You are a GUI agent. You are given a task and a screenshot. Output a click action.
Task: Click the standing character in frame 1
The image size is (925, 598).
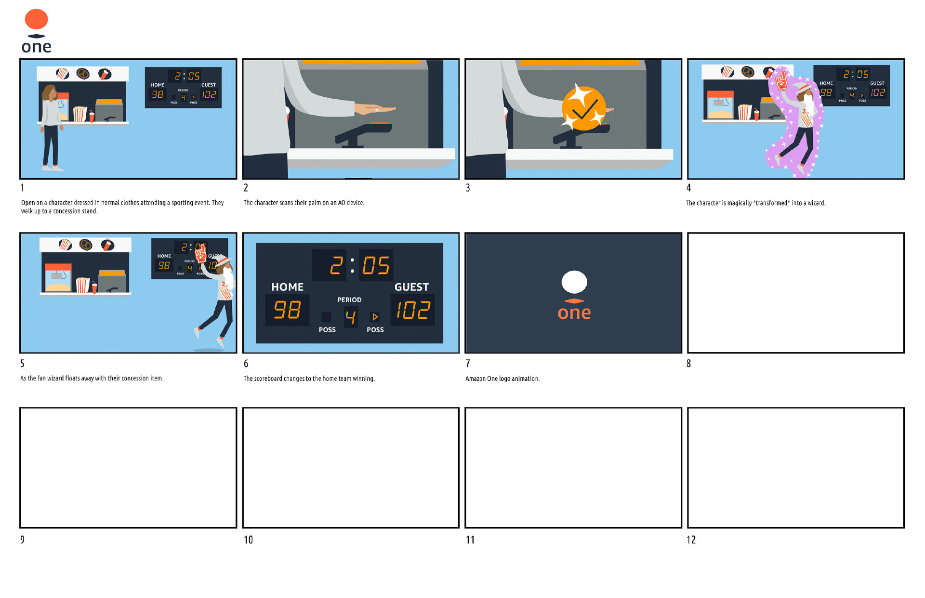coord(52,128)
